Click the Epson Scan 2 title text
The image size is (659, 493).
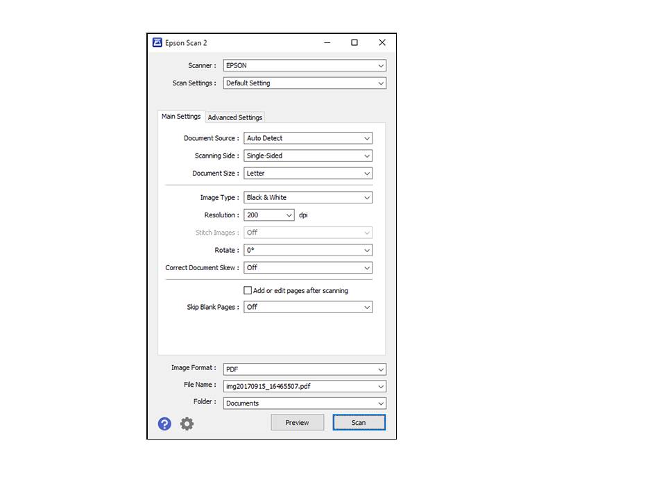click(x=186, y=43)
